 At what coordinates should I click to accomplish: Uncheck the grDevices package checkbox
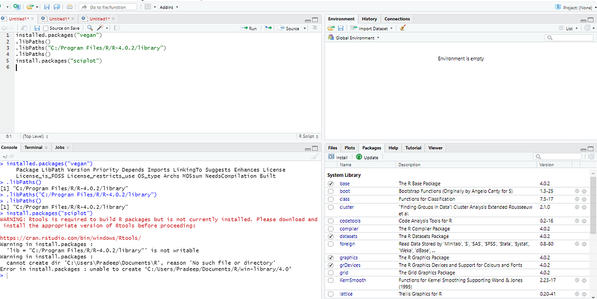click(x=331, y=265)
